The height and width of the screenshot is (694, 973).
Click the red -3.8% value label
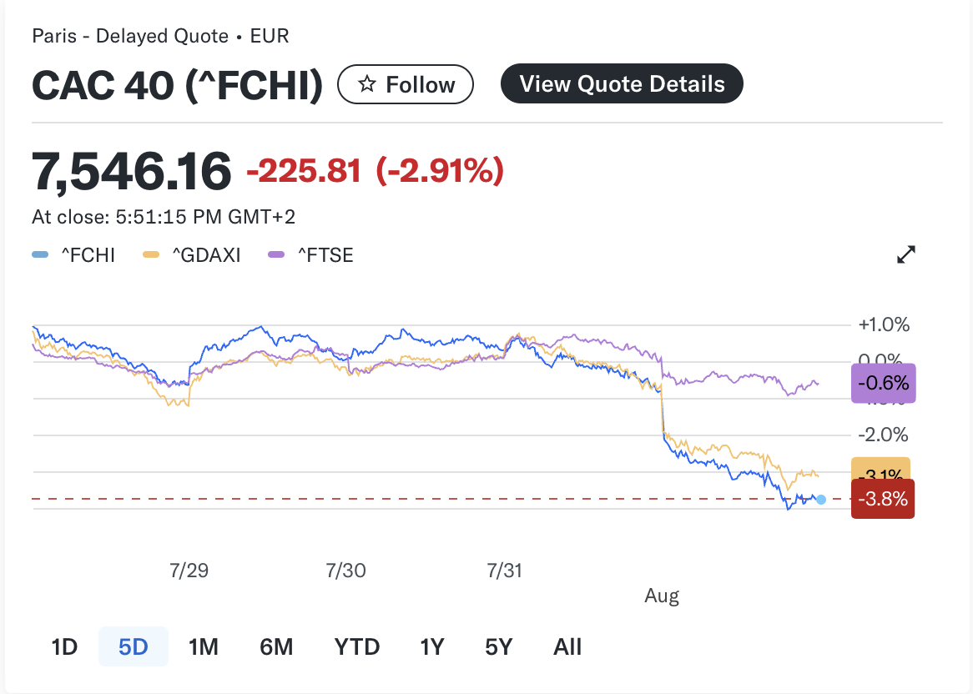click(x=883, y=499)
